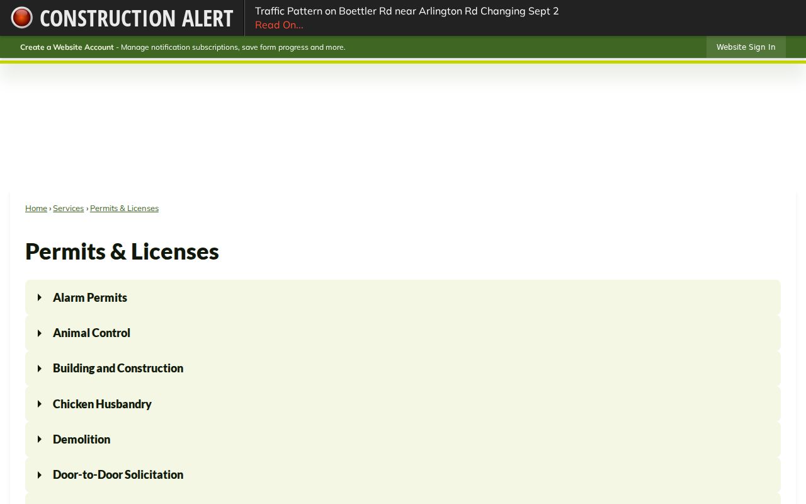Go to Home breadcrumb link
Viewport: 806px width, 504px height.
pos(36,209)
